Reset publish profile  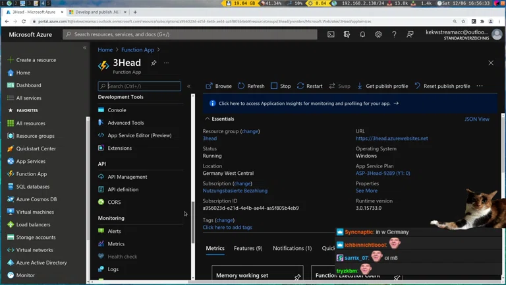point(442,86)
